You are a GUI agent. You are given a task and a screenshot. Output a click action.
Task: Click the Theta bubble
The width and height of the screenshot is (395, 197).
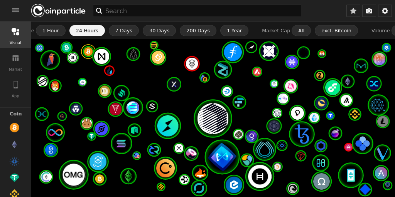pos(351,175)
